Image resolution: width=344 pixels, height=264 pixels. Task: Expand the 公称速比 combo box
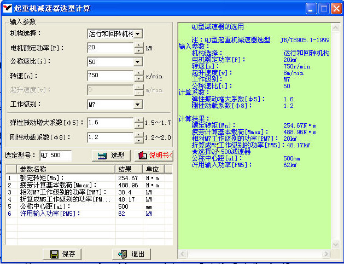138,62
